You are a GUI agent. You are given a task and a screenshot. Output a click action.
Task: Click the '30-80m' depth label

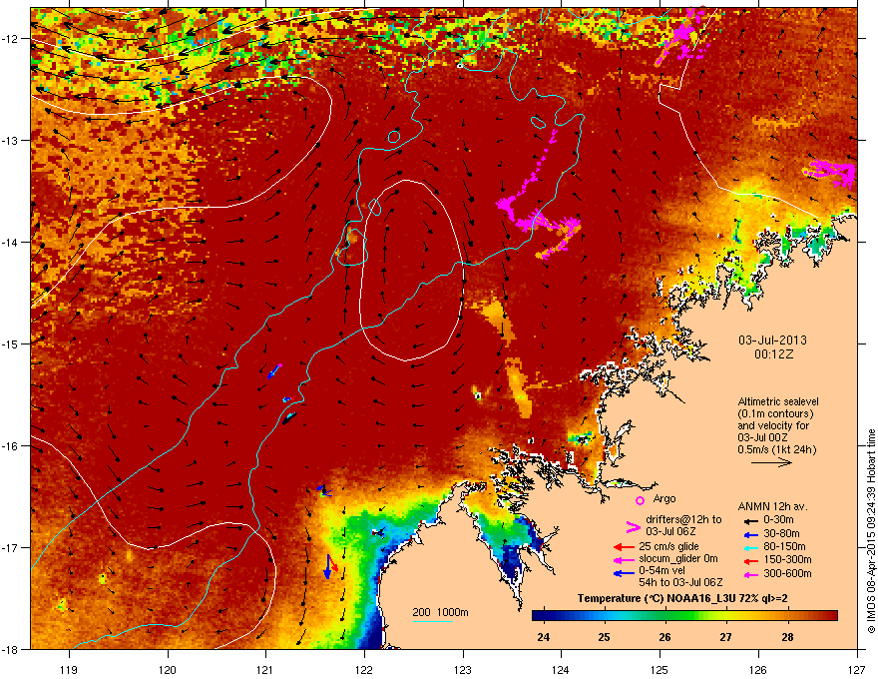(x=781, y=533)
